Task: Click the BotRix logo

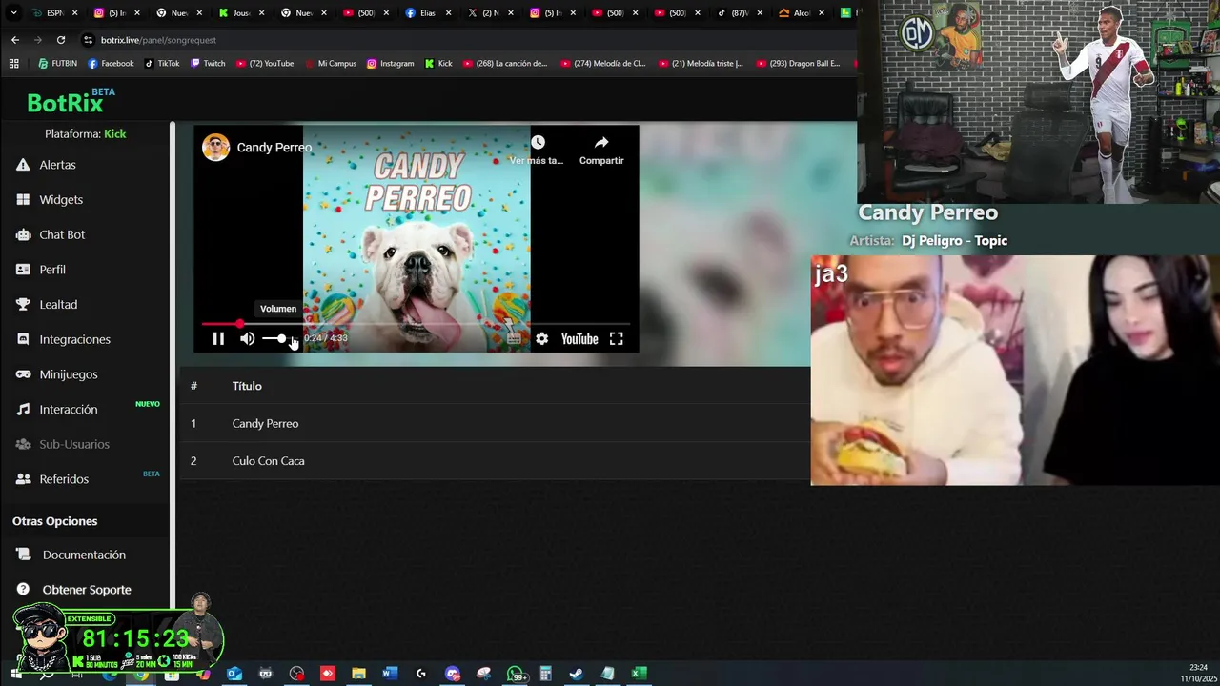Action: tap(71, 101)
